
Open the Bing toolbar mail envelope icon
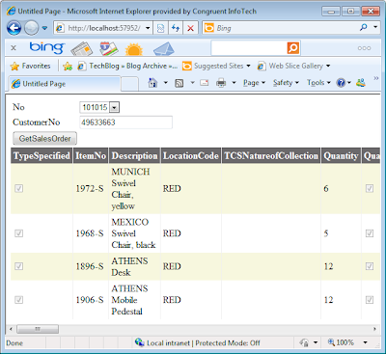point(163,49)
